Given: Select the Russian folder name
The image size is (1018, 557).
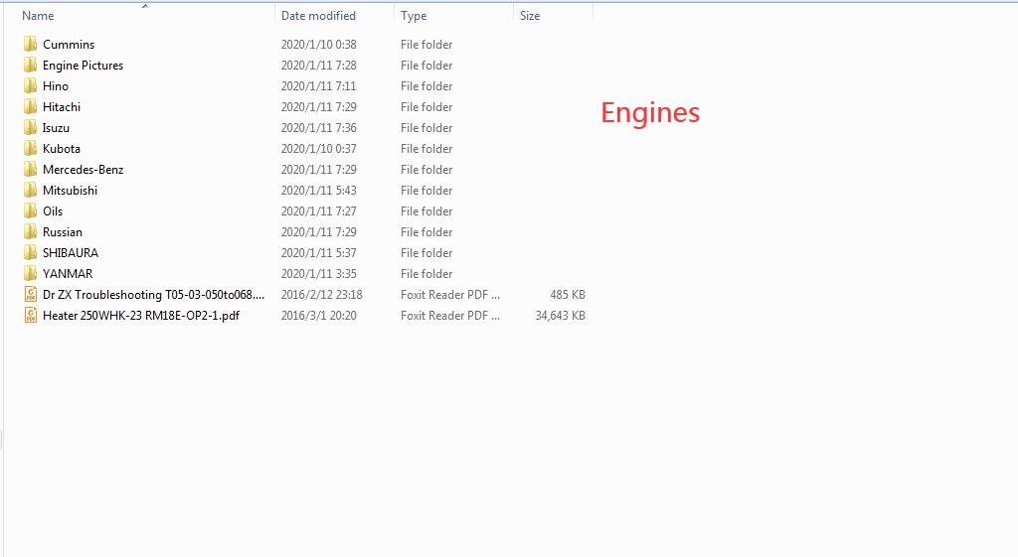Looking at the screenshot, I should (x=63, y=231).
